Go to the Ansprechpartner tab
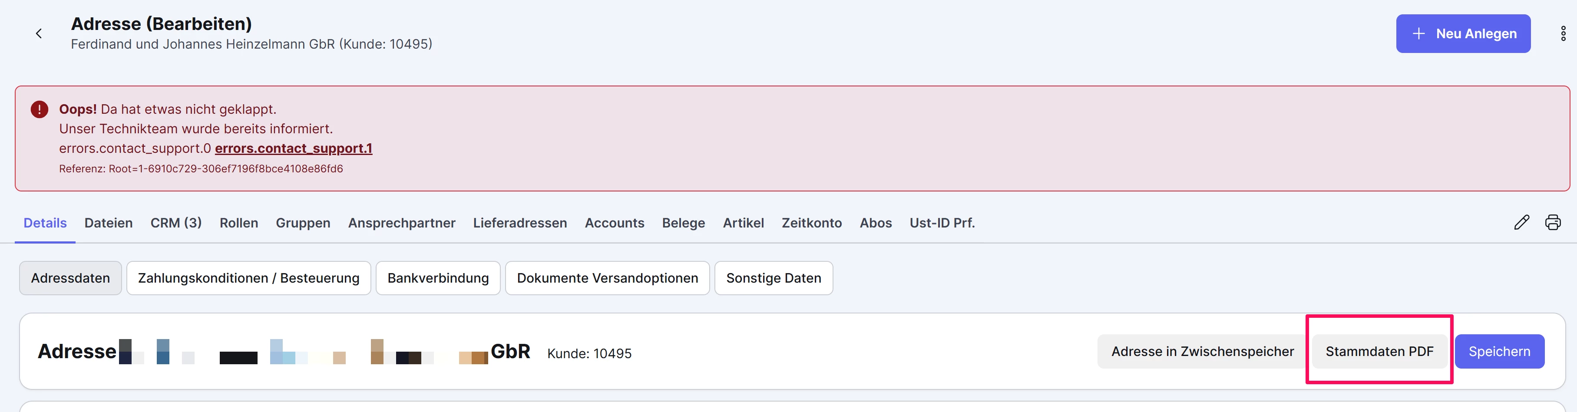This screenshot has width=1577, height=412. pyautogui.click(x=402, y=223)
